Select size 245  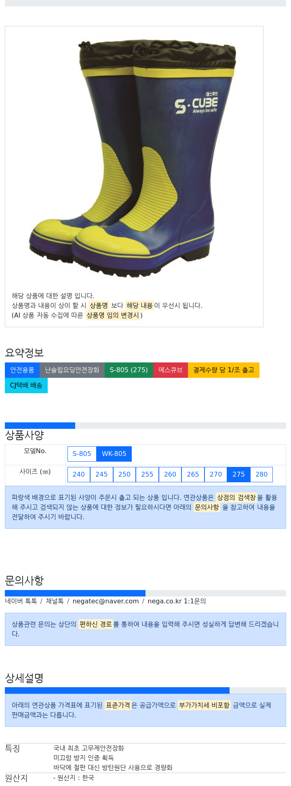tap(102, 475)
